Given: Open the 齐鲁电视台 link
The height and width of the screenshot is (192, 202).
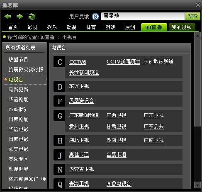Looking at the screenshot, I should pyautogui.click(x=119, y=184).
